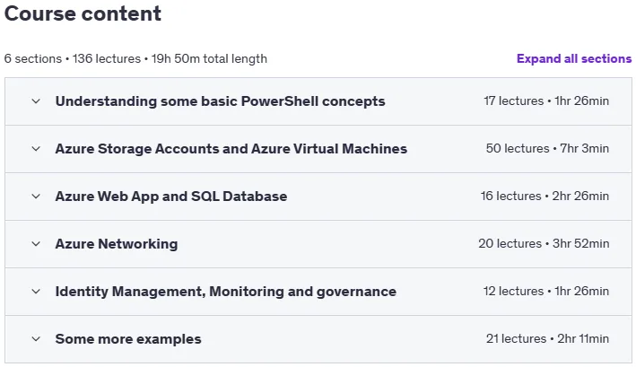The image size is (636, 367).
Task: Click the '16 lectures • 2hr 26min' text
Action: 545,196
